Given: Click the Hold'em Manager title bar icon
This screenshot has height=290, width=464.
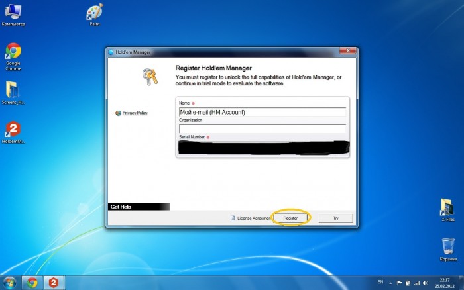Looking at the screenshot, I should (111, 52).
